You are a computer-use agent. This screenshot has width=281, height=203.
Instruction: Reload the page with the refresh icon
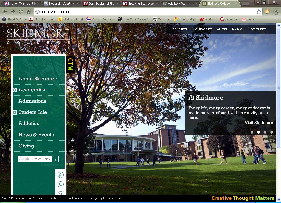pos(21,11)
